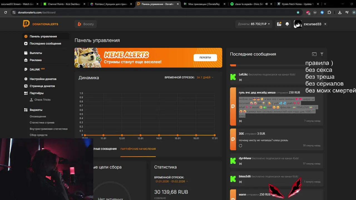
Task: Open a new browser tab
Action: pyautogui.click(x=325, y=4)
